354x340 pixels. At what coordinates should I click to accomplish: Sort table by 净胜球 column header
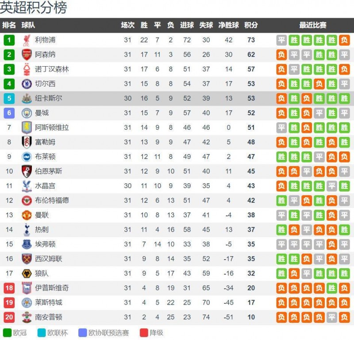(228, 25)
